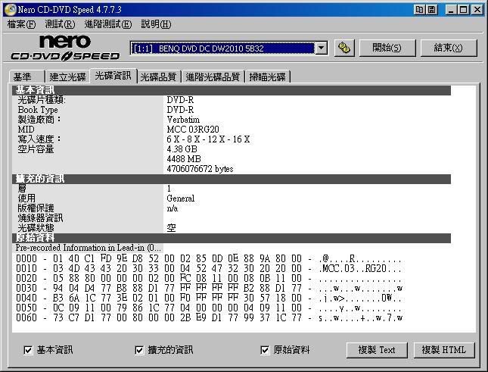The image size is (488, 372).
Task: Click the 4706076672 bytes value
Action: tap(200, 169)
